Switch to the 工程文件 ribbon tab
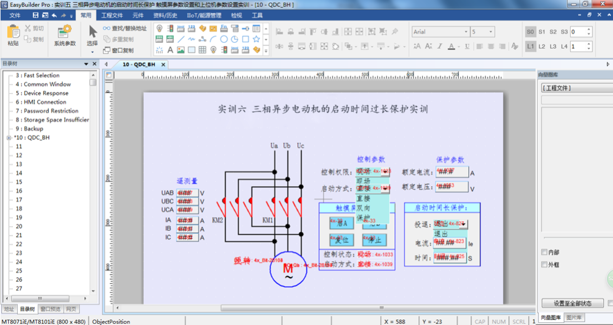The width and height of the screenshot is (613, 325). [x=112, y=16]
